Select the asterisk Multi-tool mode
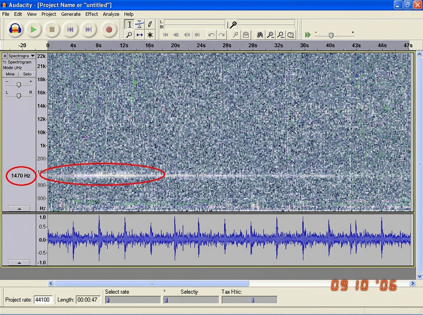Viewport: 423px width, 315px height. pos(150,34)
